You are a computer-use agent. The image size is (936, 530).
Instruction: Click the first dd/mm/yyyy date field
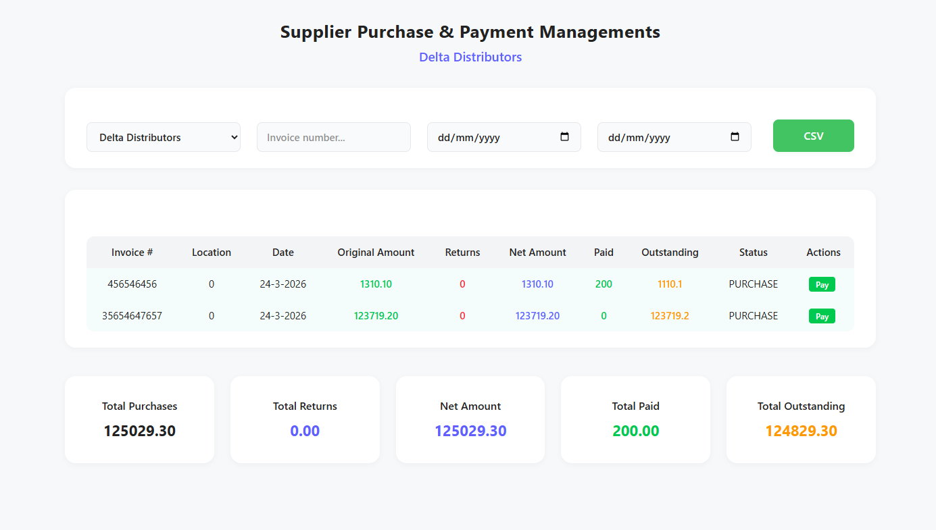[x=504, y=137]
